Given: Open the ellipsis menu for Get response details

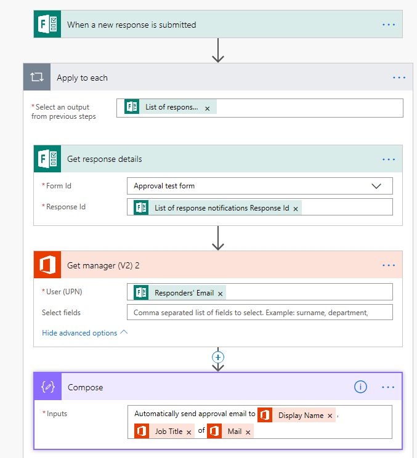Looking at the screenshot, I should coord(388,159).
